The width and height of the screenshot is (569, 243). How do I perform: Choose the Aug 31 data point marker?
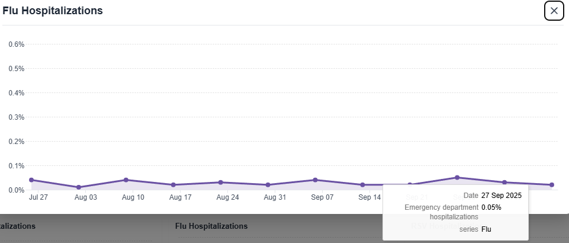[268, 185]
